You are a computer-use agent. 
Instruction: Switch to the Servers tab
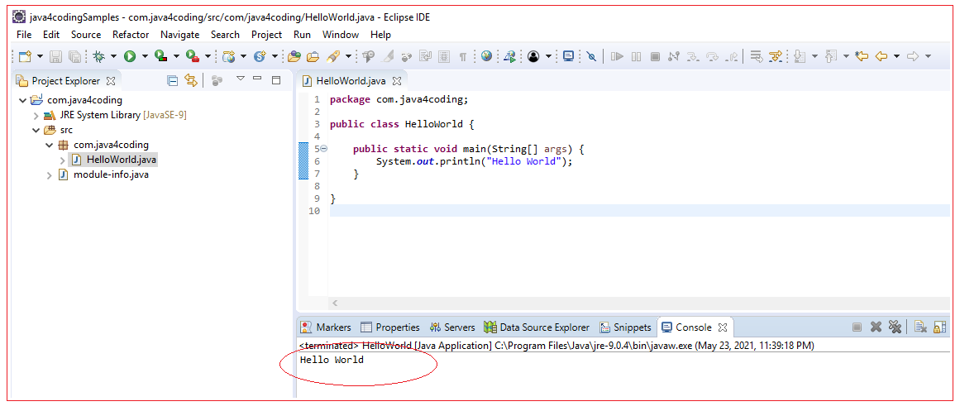(x=452, y=327)
